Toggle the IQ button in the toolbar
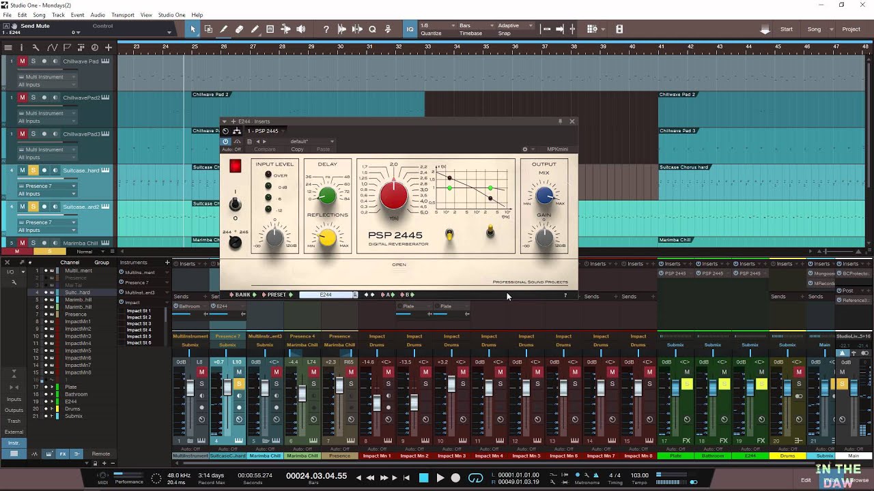874x491 pixels. (x=410, y=29)
